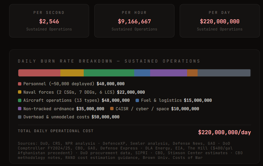Click the green Aircraft operations bar segment
The height and width of the screenshot is (166, 263).
[x=109, y=73]
